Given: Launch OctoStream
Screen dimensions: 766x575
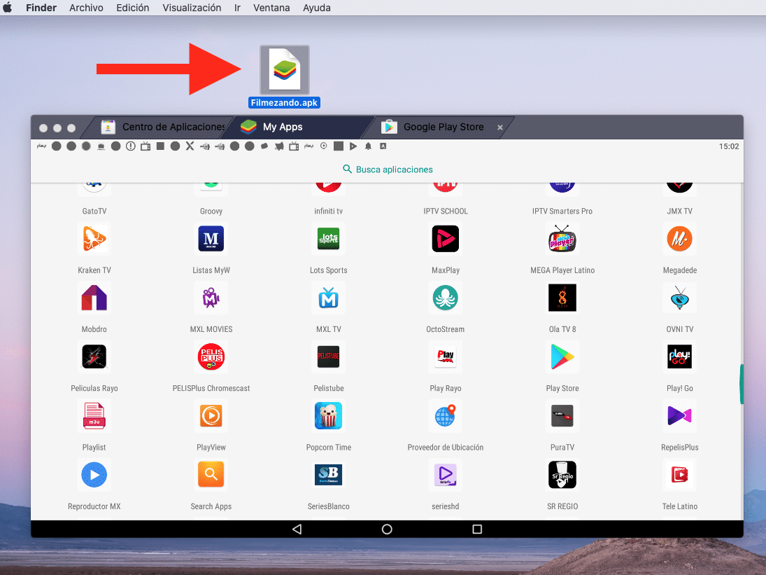Looking at the screenshot, I should tap(446, 298).
